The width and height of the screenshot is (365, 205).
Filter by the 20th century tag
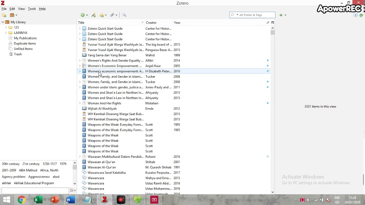click(11, 164)
